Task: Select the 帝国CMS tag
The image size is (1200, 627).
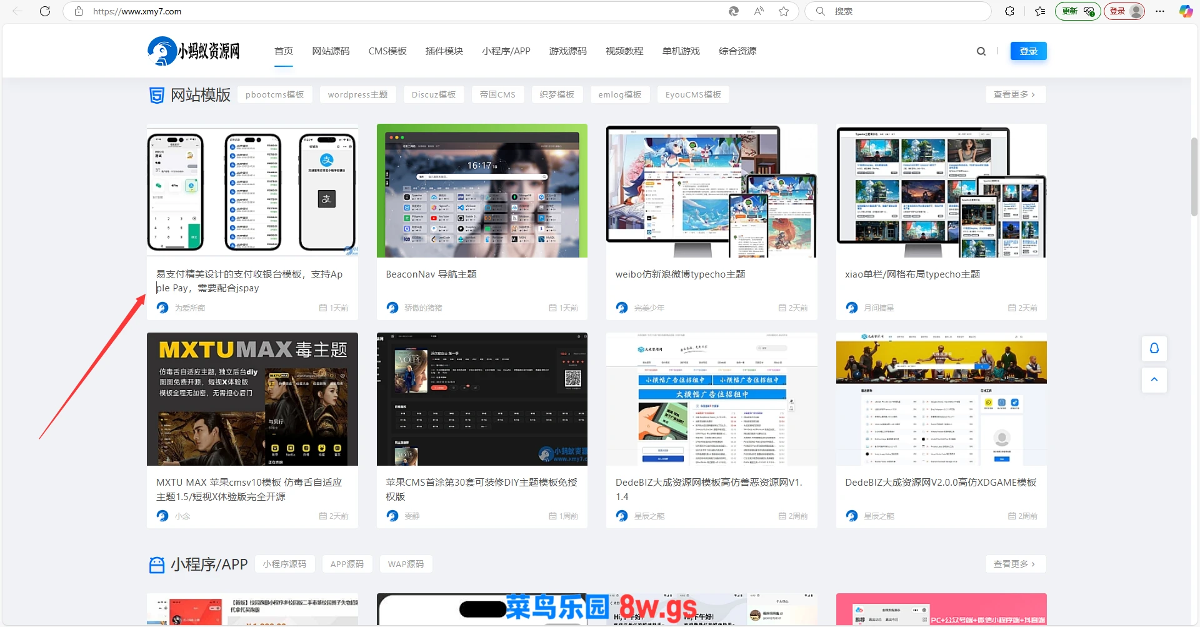Action: click(x=498, y=94)
